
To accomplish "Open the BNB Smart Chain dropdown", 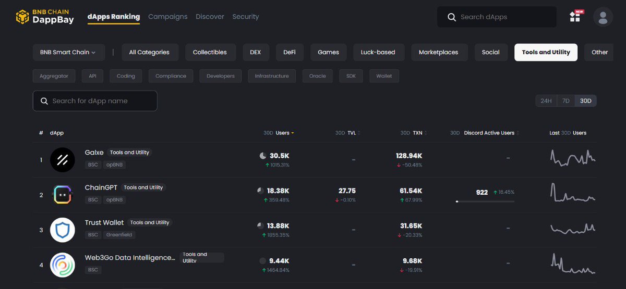I will 68,52.
